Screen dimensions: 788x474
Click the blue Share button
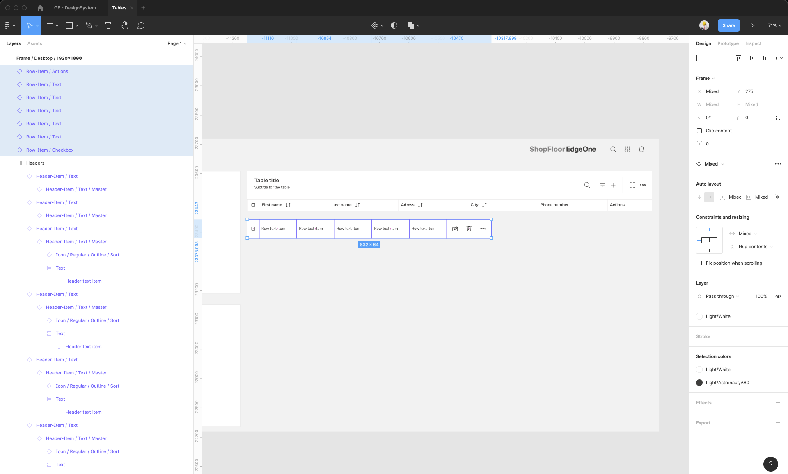(x=728, y=25)
